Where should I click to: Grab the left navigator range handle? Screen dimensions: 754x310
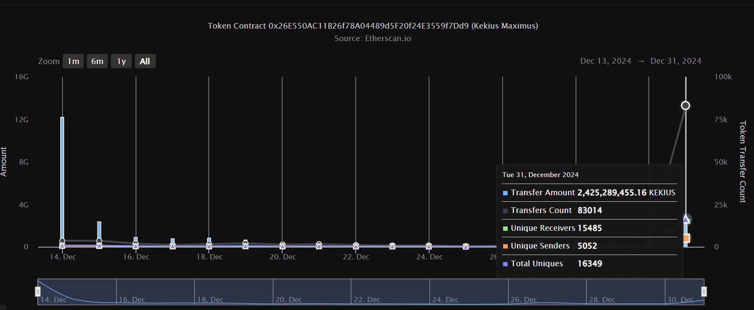tap(38, 292)
